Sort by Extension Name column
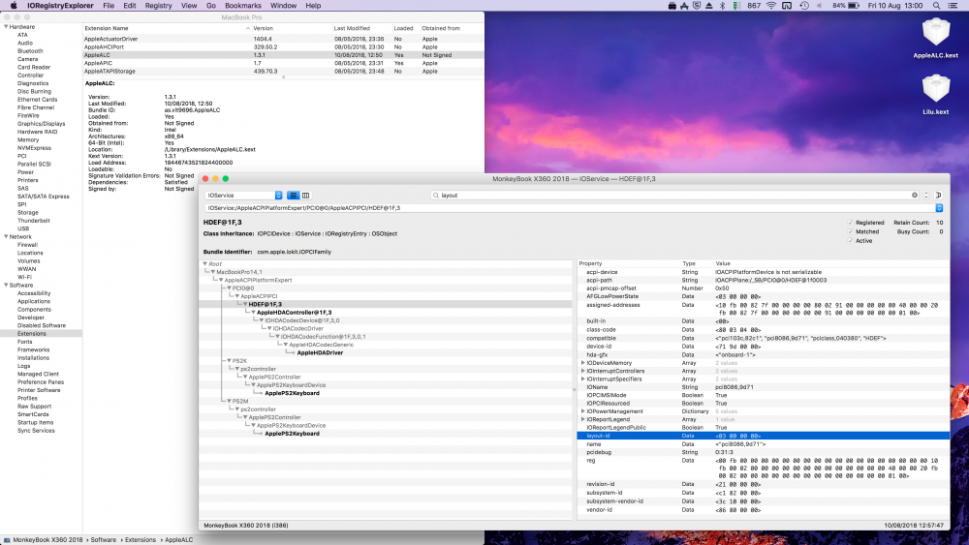The height and width of the screenshot is (545, 969). click(167, 28)
